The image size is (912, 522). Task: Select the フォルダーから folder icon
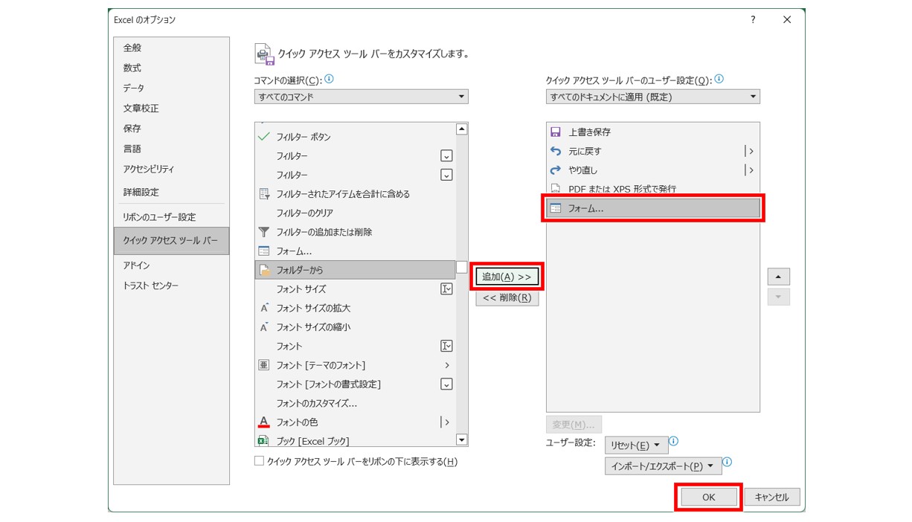(263, 270)
